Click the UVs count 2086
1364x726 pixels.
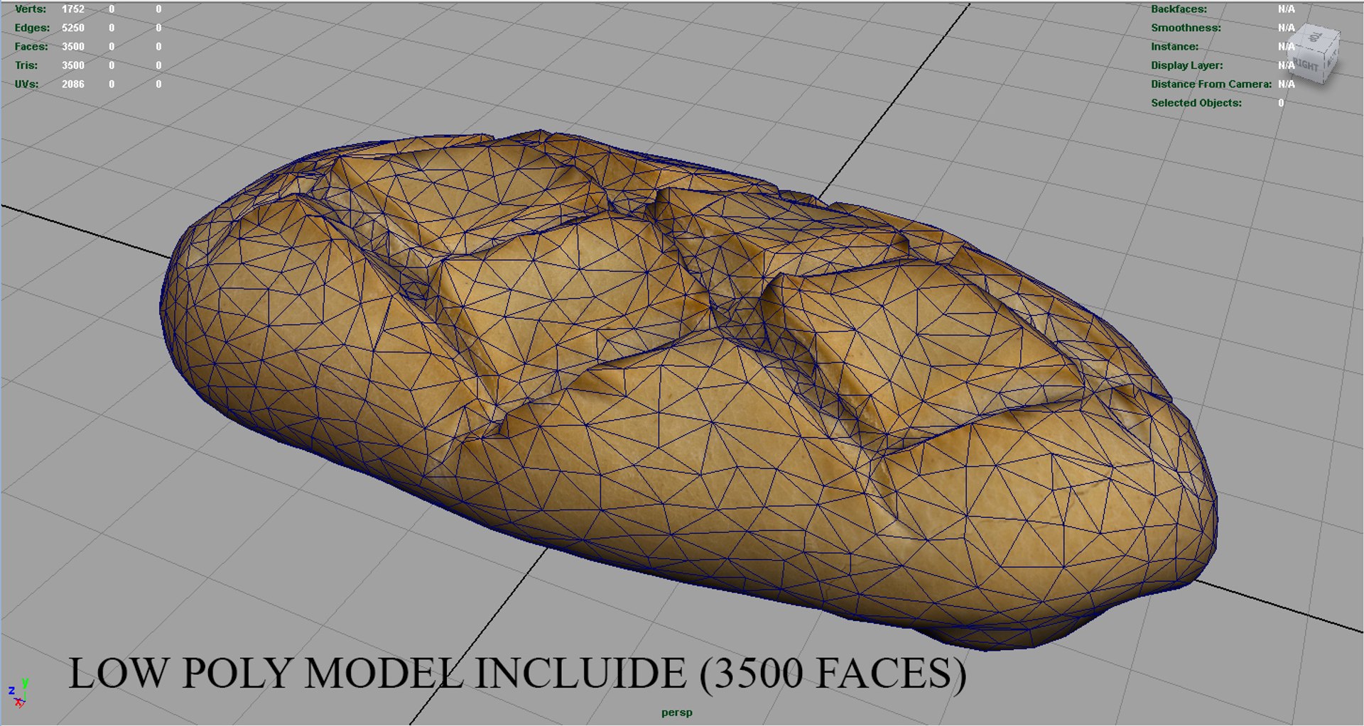click(73, 84)
